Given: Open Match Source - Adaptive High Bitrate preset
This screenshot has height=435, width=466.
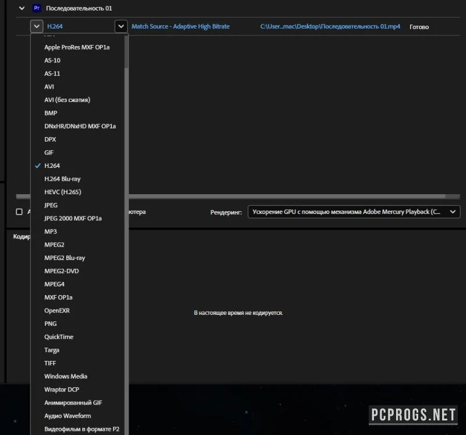Looking at the screenshot, I should pos(181,26).
